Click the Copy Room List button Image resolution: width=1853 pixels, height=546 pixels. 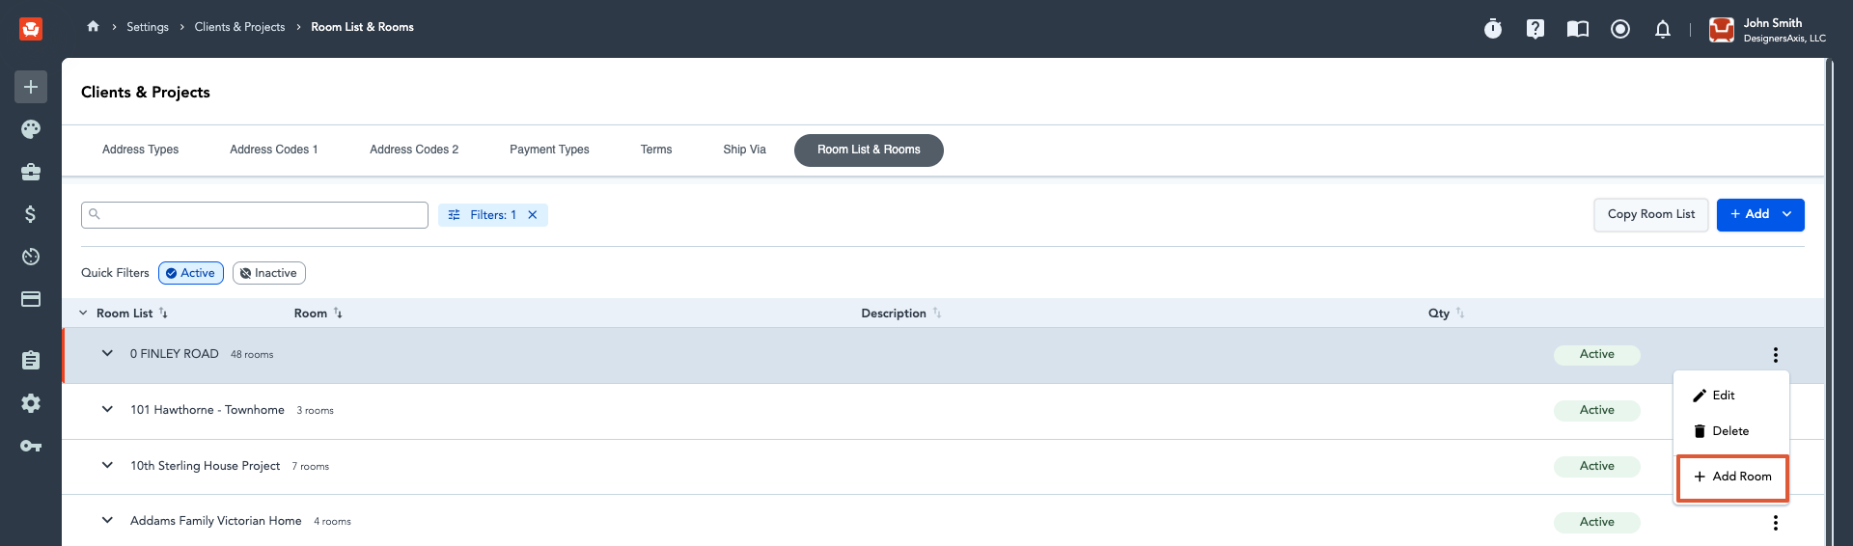point(1651,214)
